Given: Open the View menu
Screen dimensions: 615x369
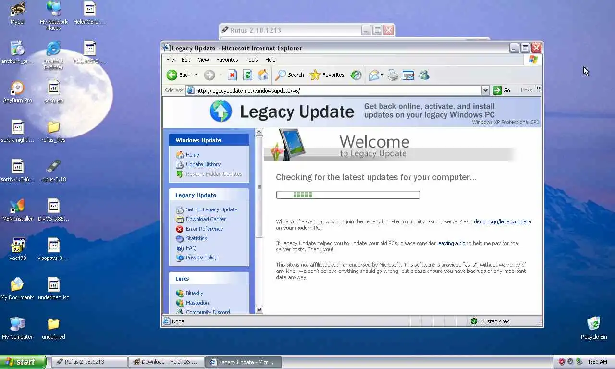Looking at the screenshot, I should 203,60.
